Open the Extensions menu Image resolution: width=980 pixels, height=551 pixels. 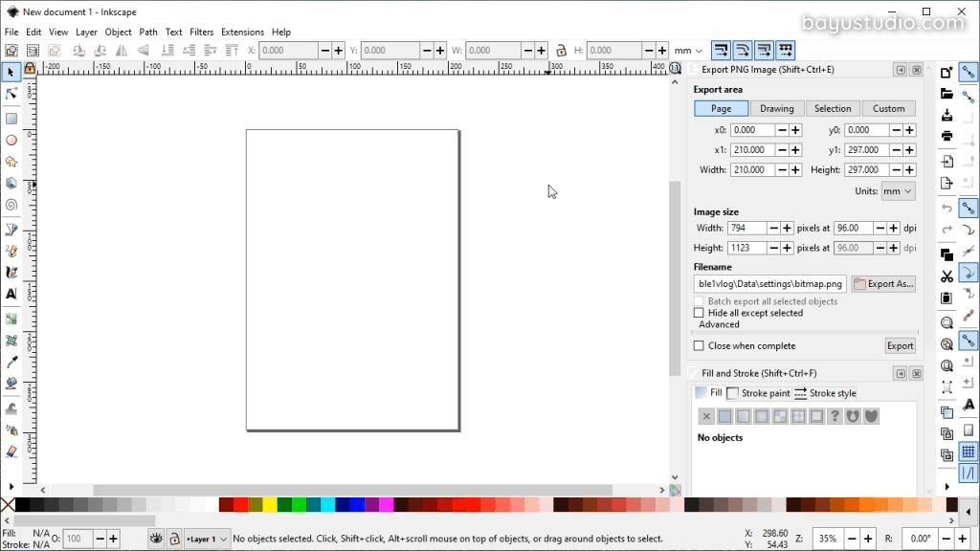pyautogui.click(x=242, y=32)
